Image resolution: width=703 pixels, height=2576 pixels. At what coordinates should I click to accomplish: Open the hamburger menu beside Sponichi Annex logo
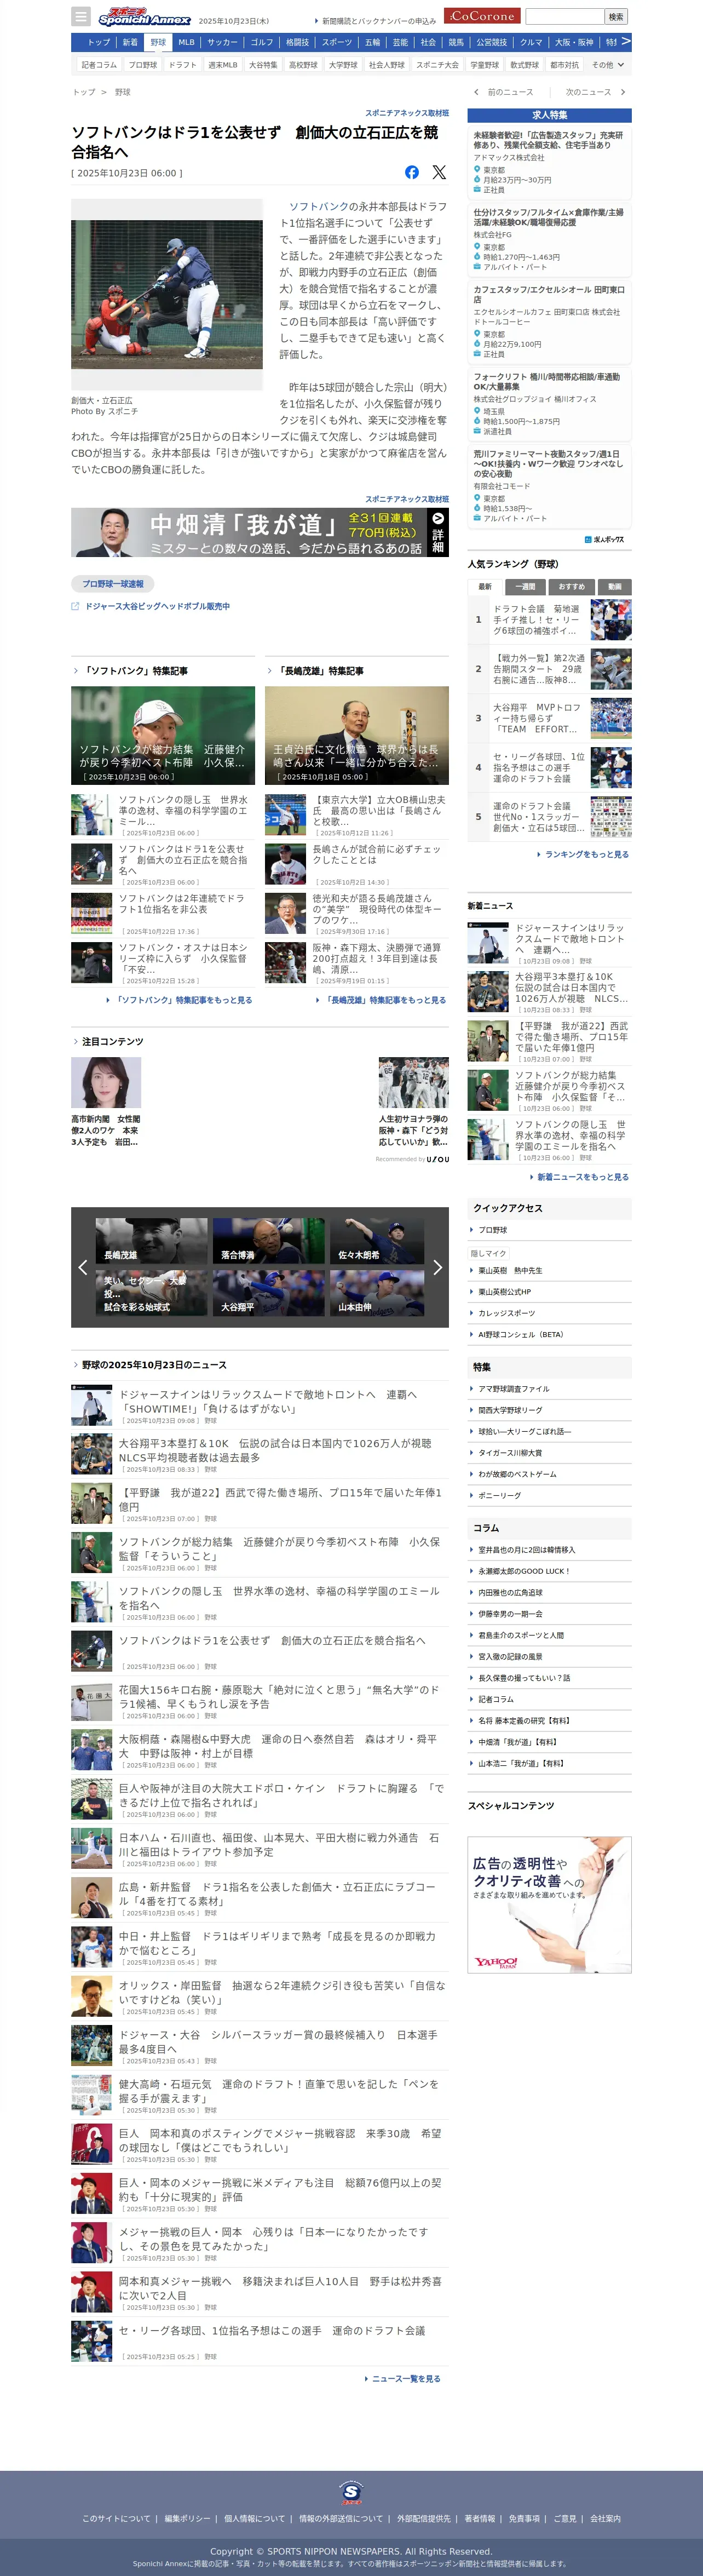point(81,16)
